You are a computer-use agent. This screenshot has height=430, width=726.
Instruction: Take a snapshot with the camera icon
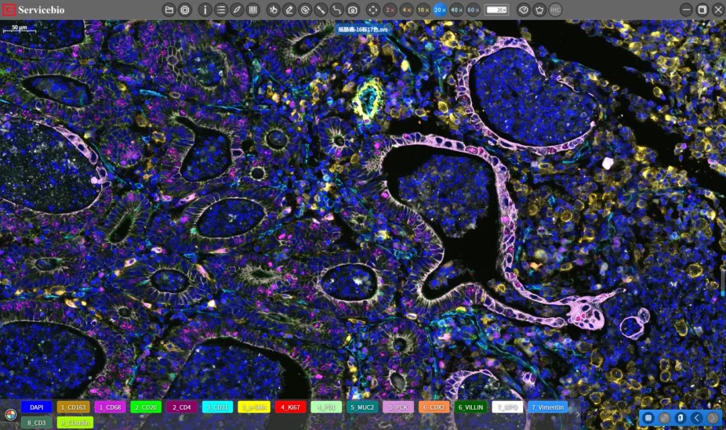click(353, 10)
